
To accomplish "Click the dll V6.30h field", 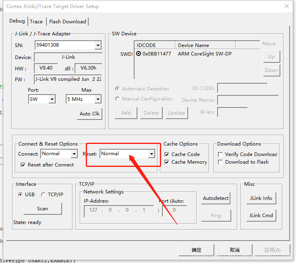I will coord(88,68).
